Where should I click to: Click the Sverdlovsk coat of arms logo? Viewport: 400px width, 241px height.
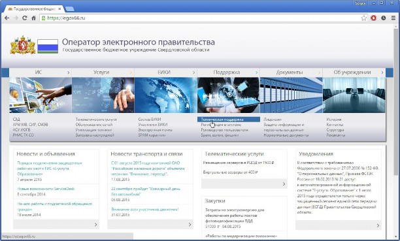(x=23, y=45)
